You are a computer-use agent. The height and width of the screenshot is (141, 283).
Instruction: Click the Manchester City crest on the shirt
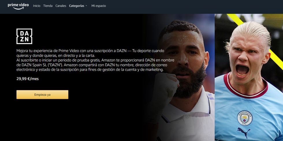(x=245, y=118)
